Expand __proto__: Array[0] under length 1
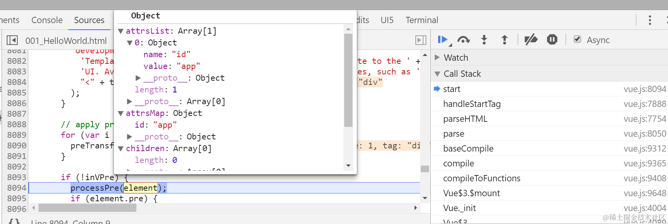Image resolution: width=668 pixels, height=224 pixels. [x=130, y=101]
